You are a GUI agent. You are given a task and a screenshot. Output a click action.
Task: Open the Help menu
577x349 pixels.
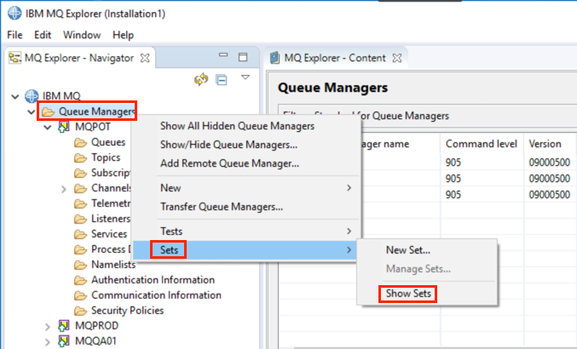[x=123, y=35]
